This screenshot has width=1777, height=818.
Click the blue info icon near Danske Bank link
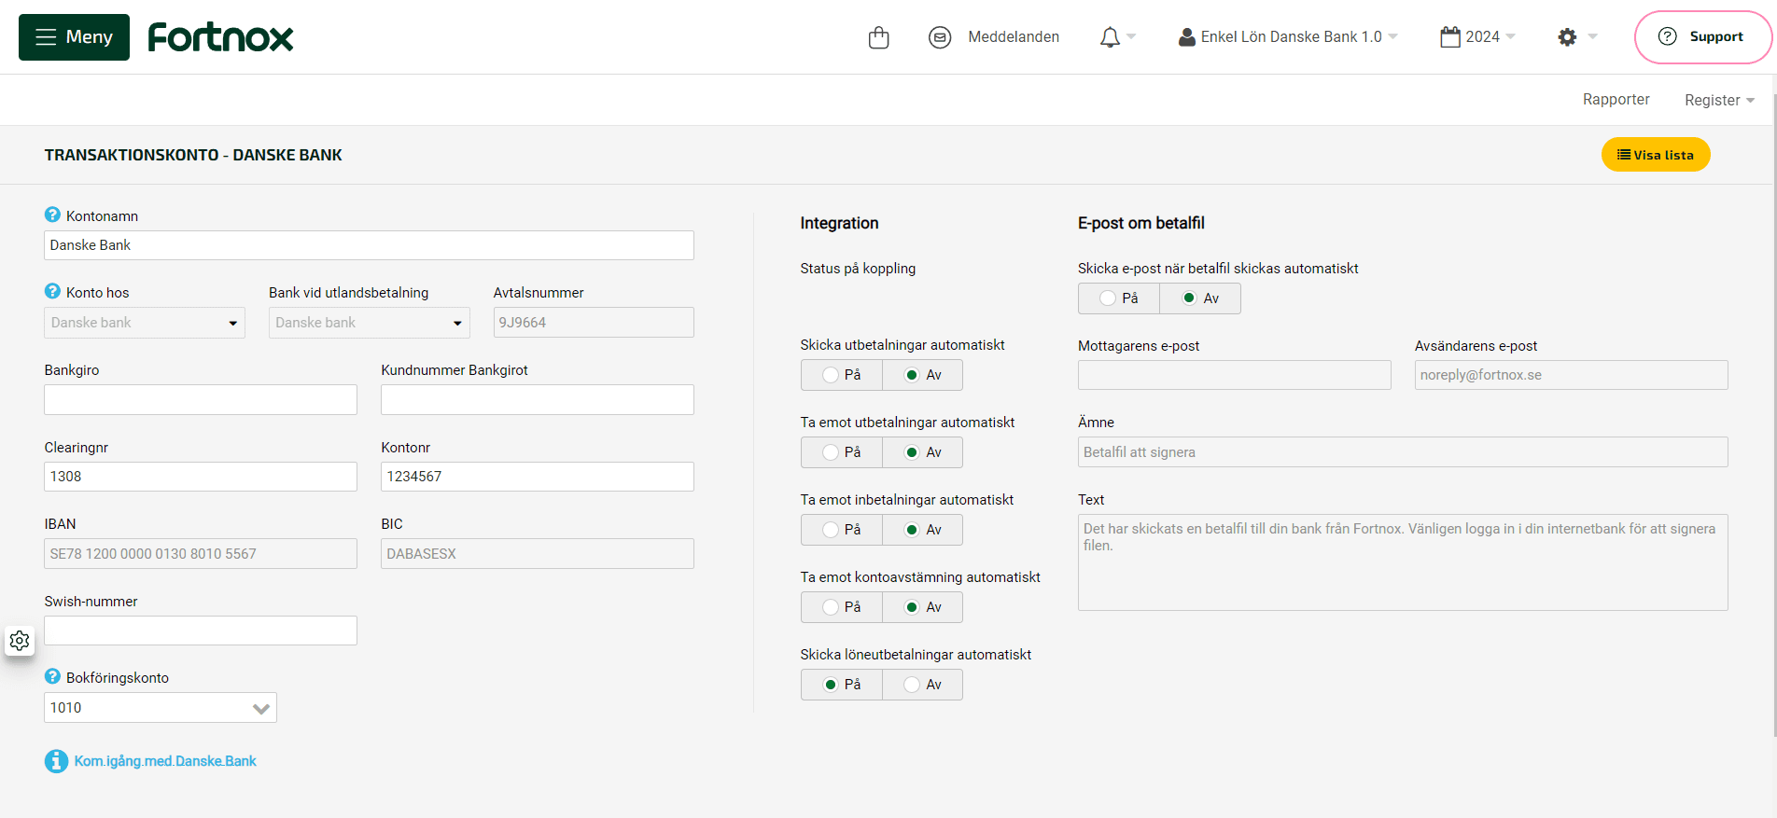pyautogui.click(x=56, y=761)
